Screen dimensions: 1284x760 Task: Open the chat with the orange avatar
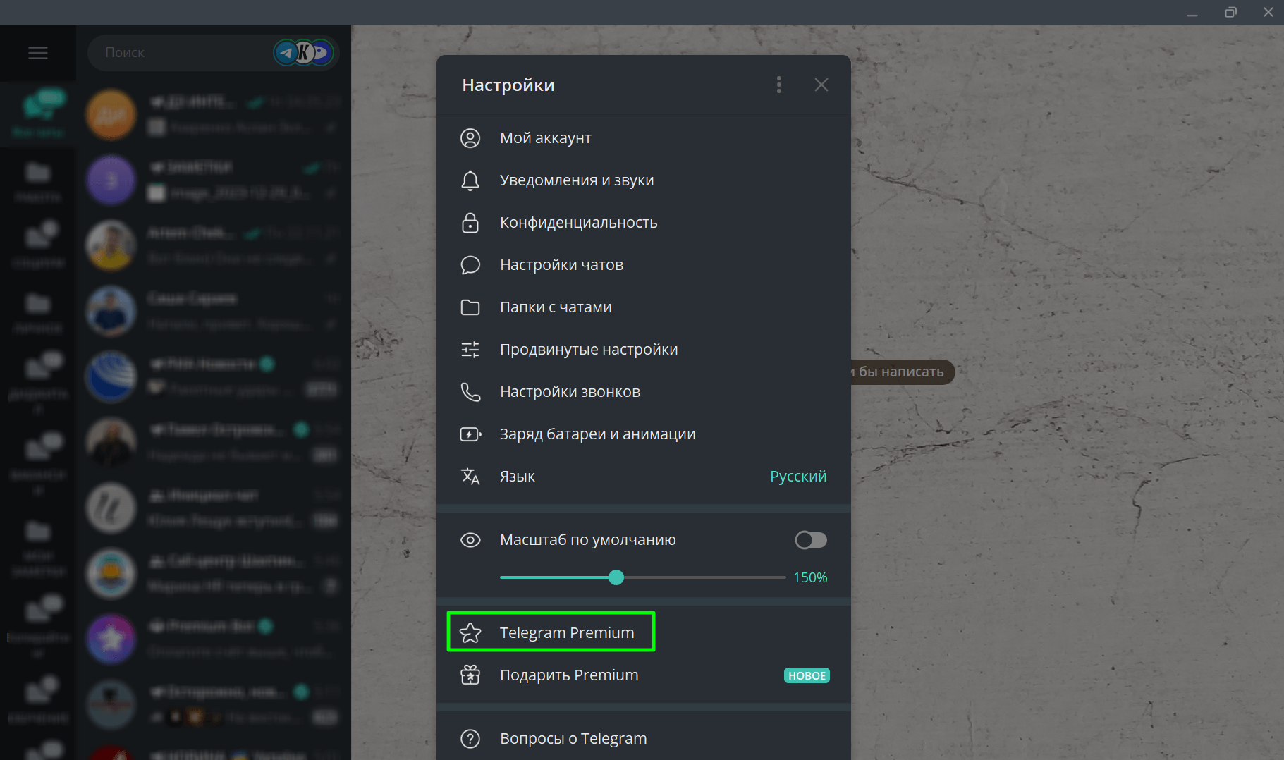214,115
